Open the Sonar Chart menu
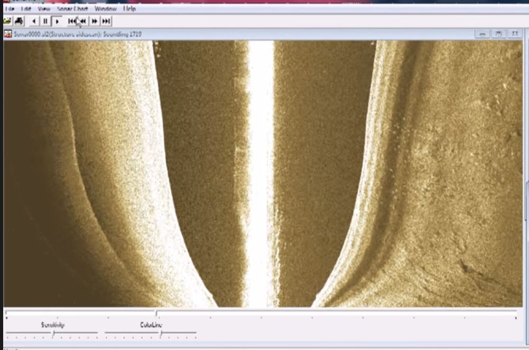Viewport: 529px width, 350px height. pos(73,9)
